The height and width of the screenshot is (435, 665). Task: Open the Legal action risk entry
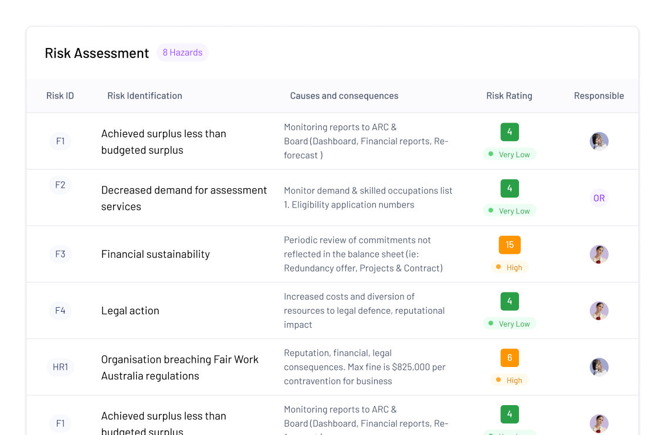130,311
